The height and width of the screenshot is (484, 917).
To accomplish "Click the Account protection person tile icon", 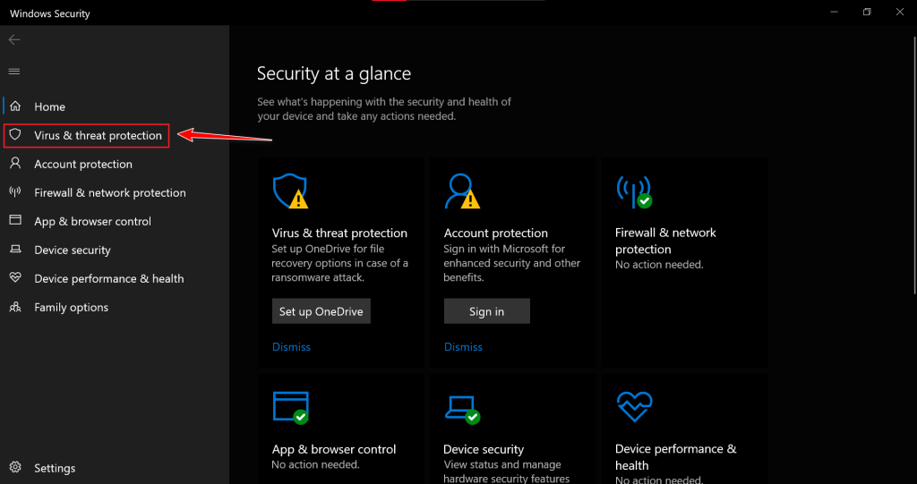I will point(460,191).
